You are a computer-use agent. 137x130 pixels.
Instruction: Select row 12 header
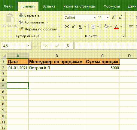(3, 128)
